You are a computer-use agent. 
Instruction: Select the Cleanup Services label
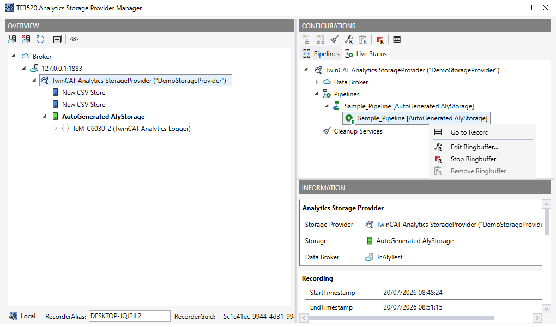click(358, 131)
